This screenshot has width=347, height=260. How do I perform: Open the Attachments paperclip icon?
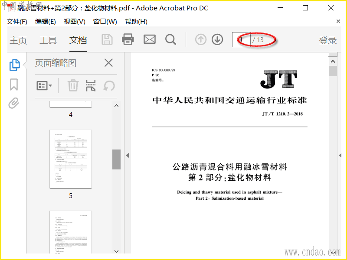[x=14, y=103]
